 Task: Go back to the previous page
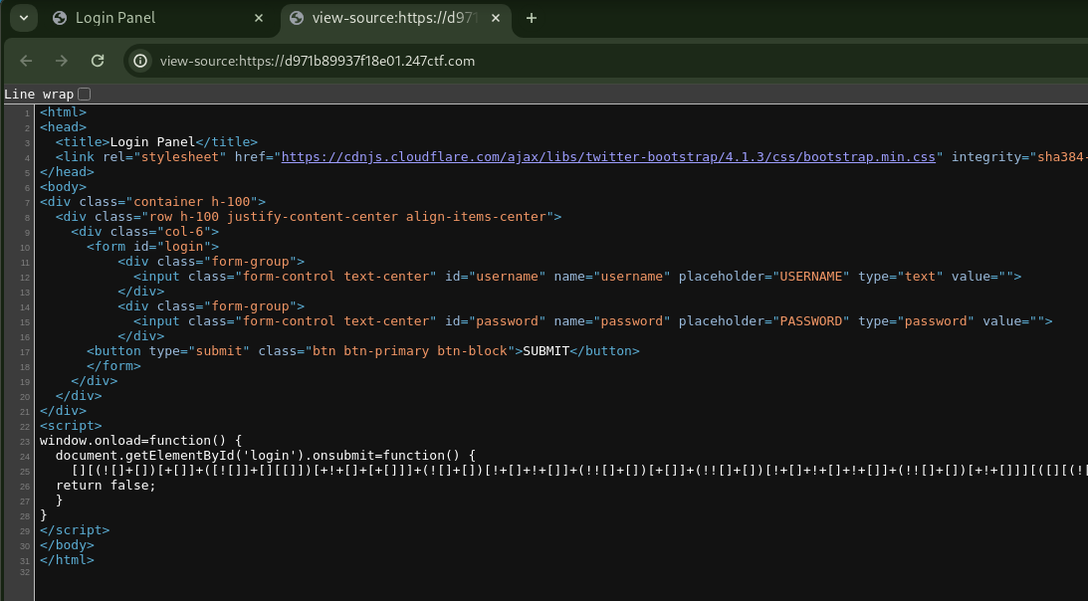tap(26, 61)
